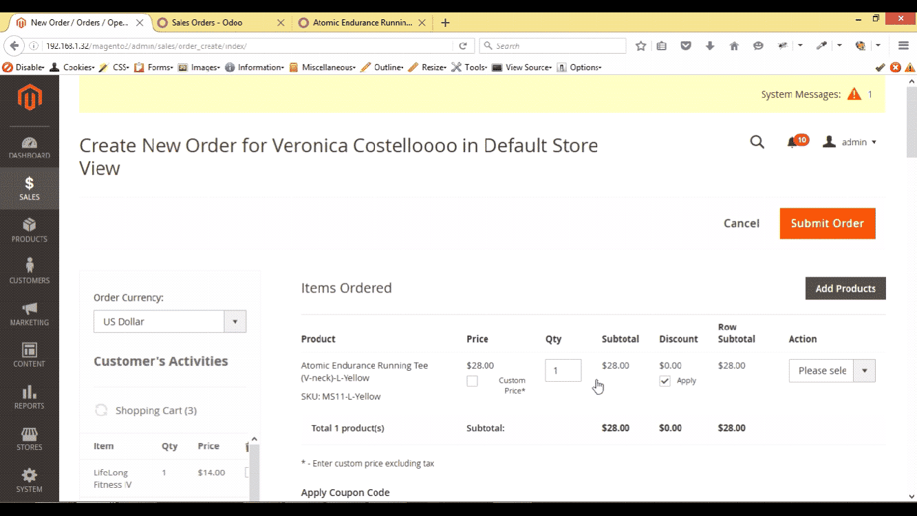Open a new browser tab
The width and height of the screenshot is (917, 516).
pos(445,23)
